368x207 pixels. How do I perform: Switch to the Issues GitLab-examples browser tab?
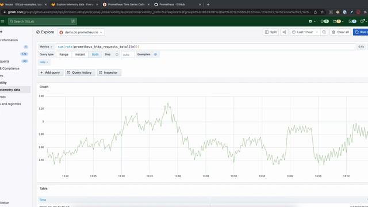[24, 5]
